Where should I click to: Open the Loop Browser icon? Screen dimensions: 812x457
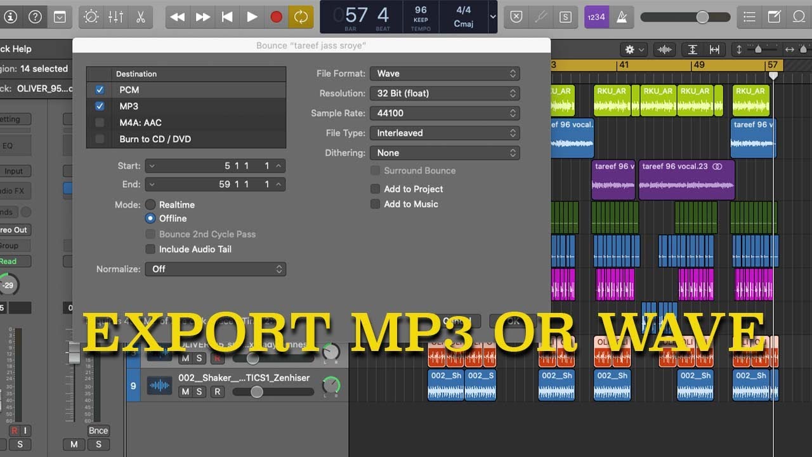[x=799, y=17]
